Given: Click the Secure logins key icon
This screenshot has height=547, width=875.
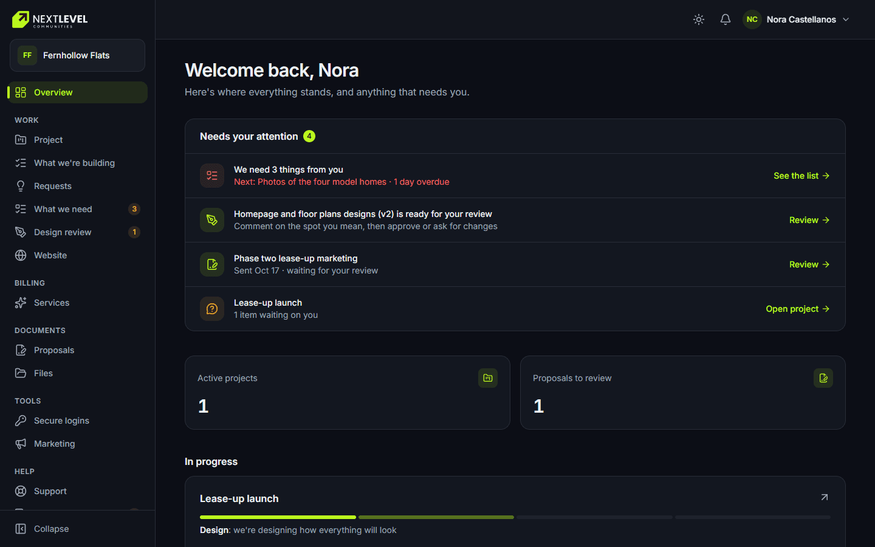Looking at the screenshot, I should [x=21, y=421].
